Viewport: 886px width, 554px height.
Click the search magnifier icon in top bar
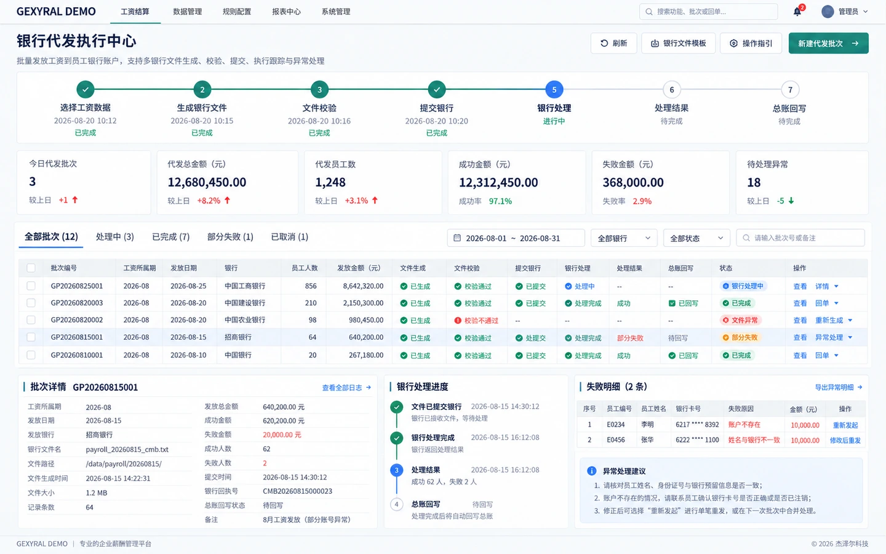click(649, 12)
